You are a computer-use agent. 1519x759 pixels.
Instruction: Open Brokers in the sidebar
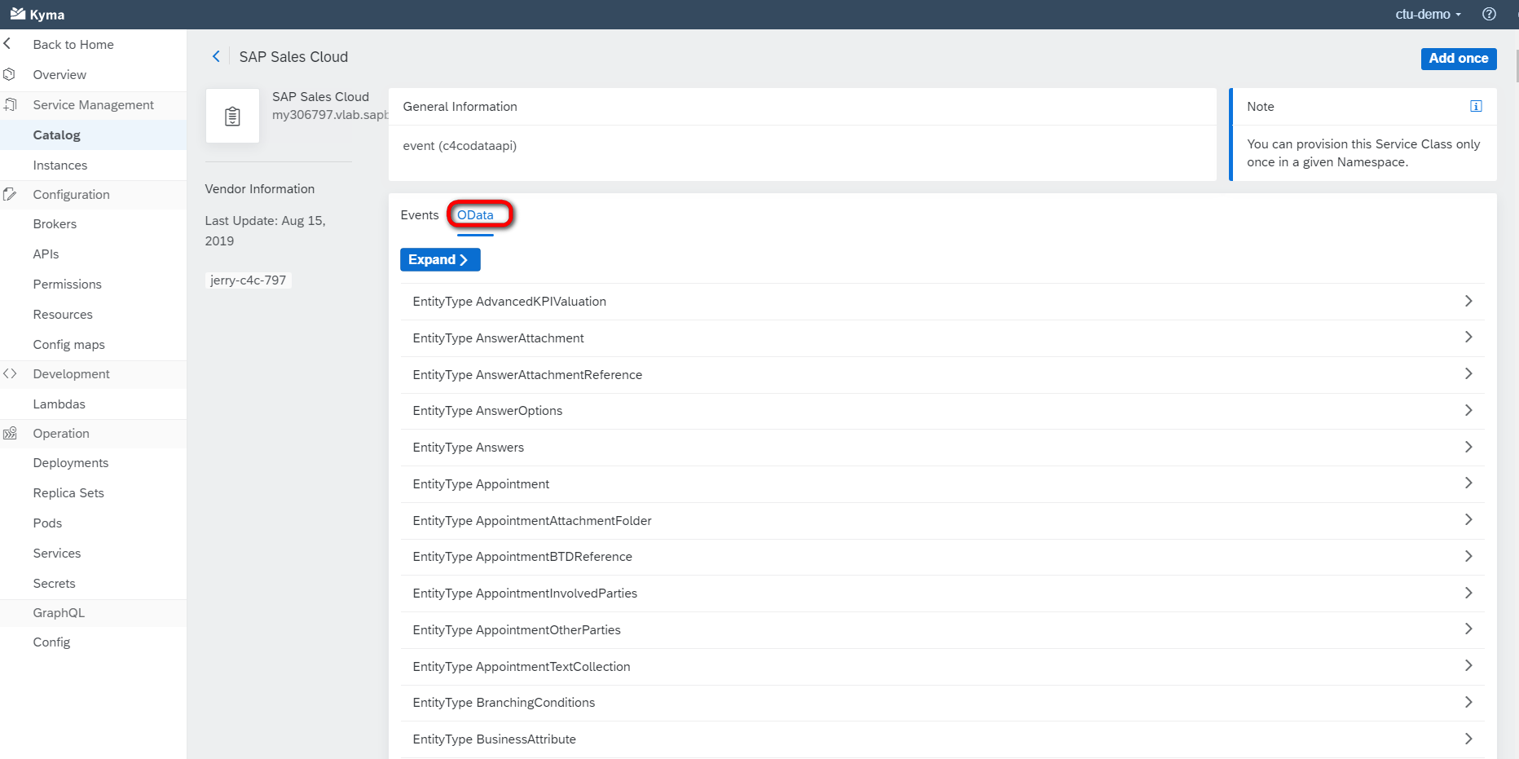55,223
